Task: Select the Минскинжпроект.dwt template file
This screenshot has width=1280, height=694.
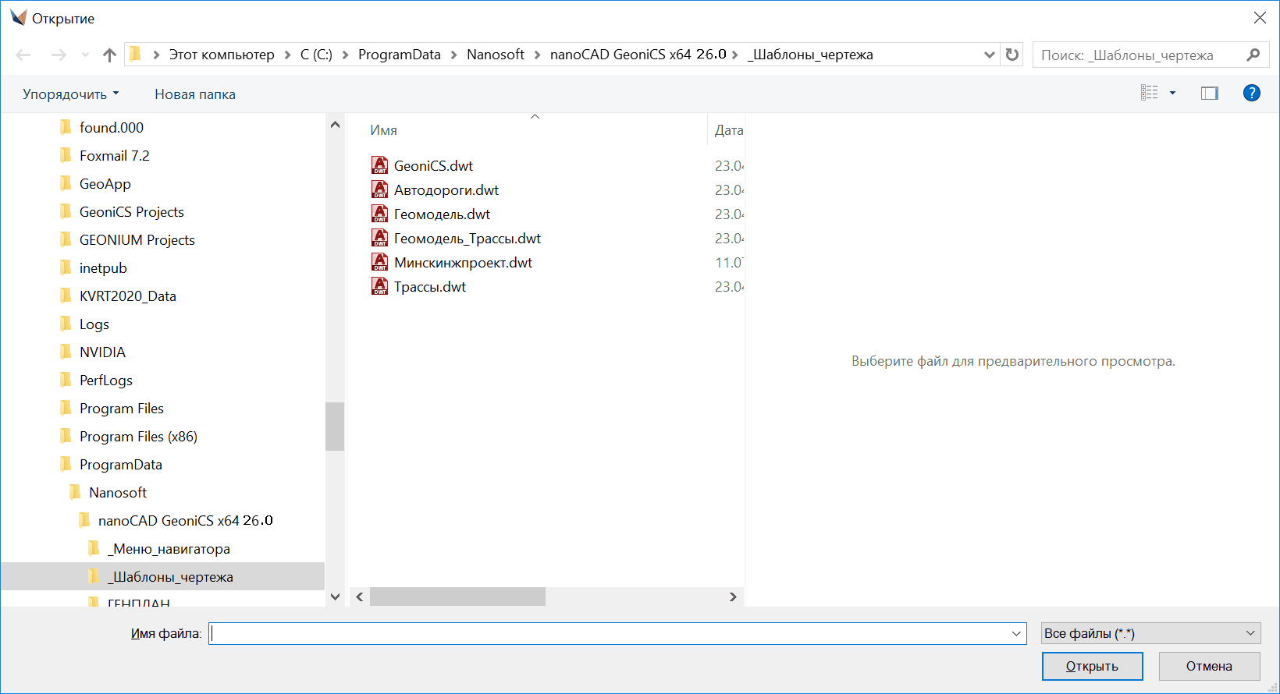Action: pyautogui.click(x=463, y=263)
